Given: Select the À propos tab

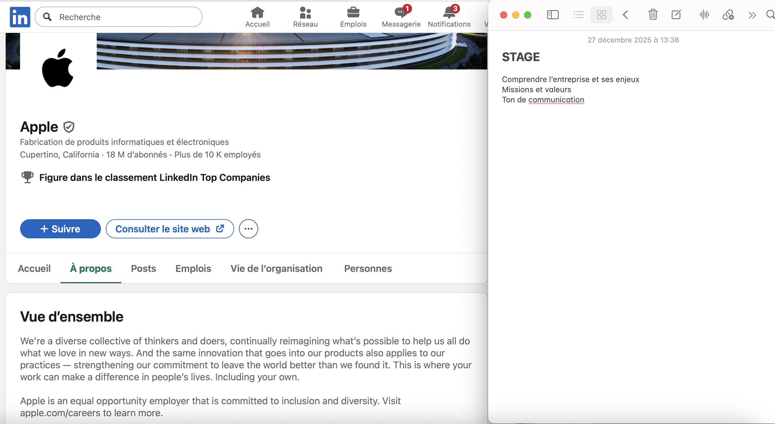Looking at the screenshot, I should click(x=91, y=268).
